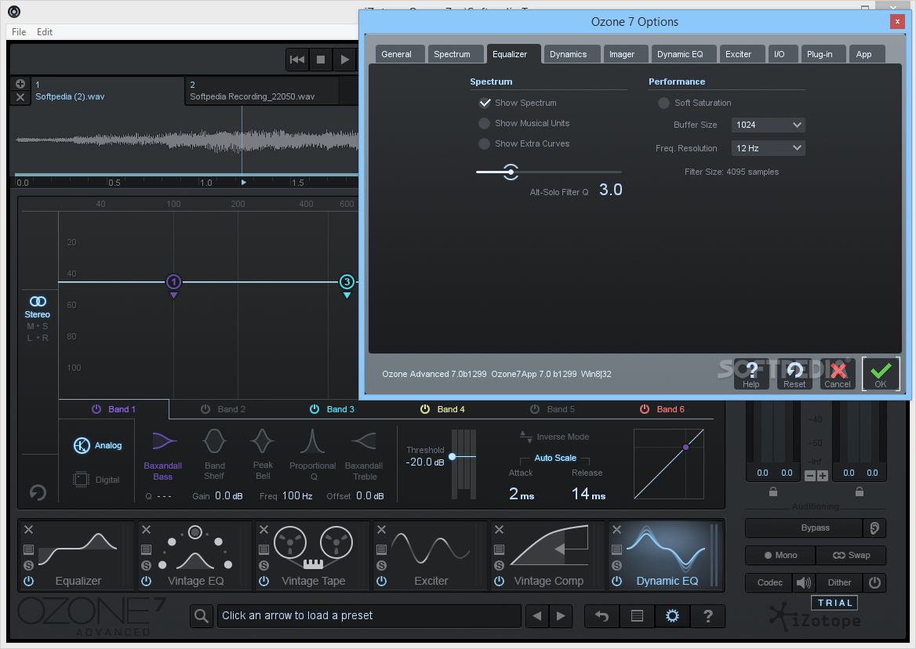Click the Mono button
Image resolution: width=916 pixels, height=649 pixels.
coord(780,555)
